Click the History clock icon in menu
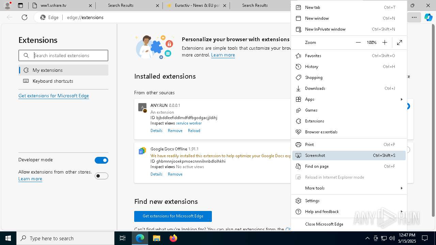This screenshot has width=436, height=245. tap(298, 67)
